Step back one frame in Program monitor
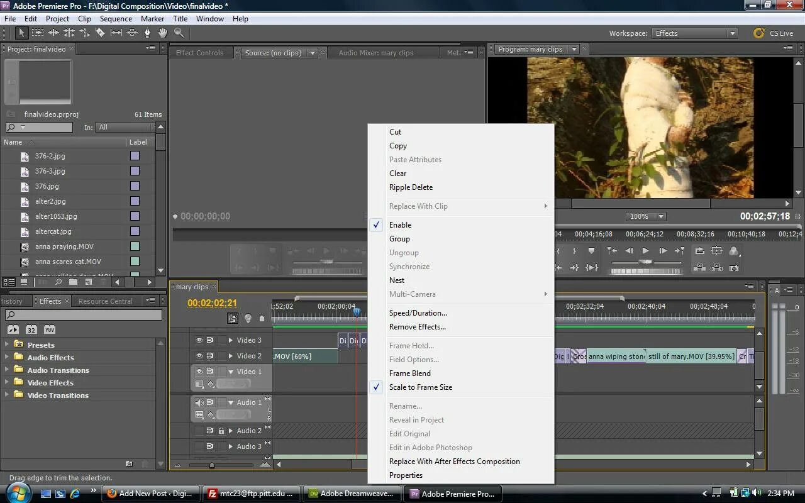 [x=629, y=251]
